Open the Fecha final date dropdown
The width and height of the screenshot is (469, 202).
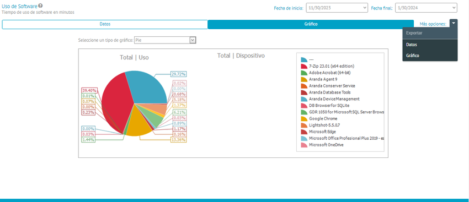(x=426, y=8)
